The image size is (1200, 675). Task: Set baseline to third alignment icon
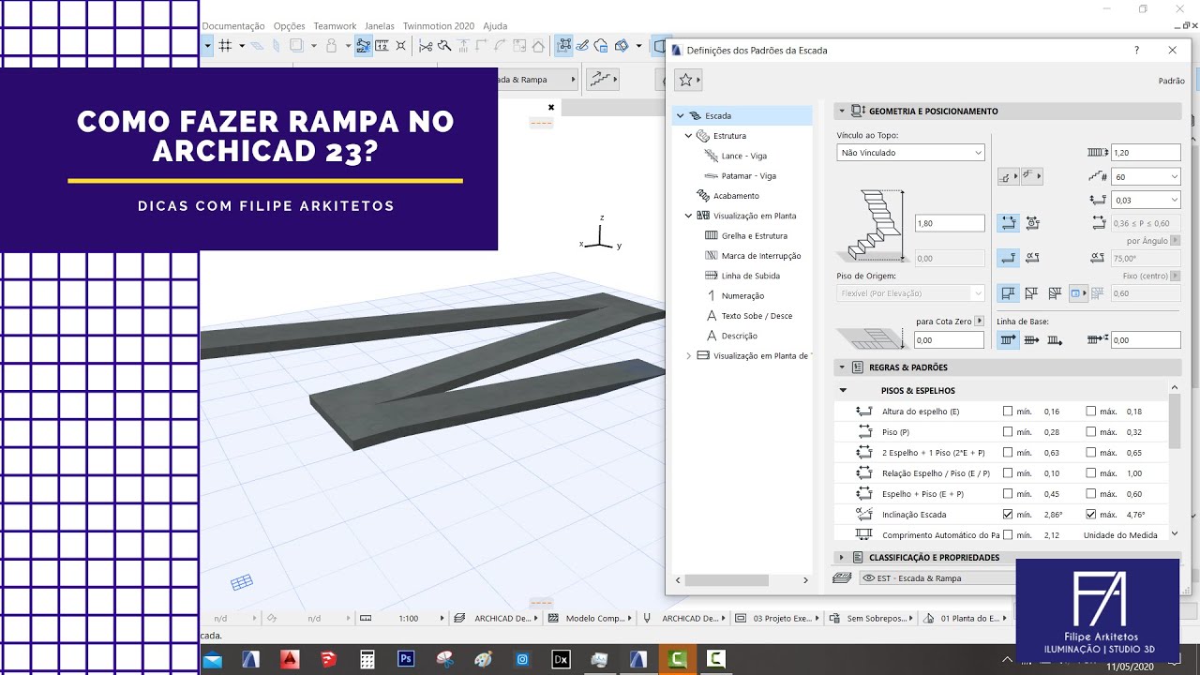[x=1055, y=340]
